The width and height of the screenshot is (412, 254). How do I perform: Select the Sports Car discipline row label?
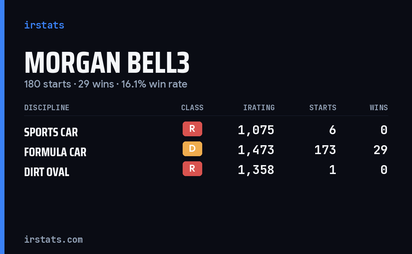pyautogui.click(x=51, y=132)
